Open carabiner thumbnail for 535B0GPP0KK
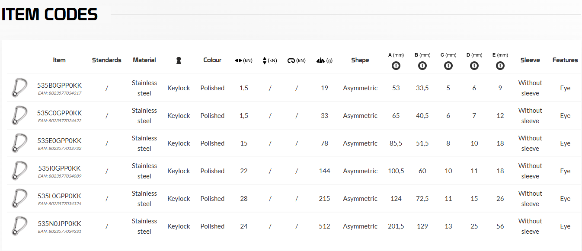Viewport: 582px width, 251px height. [19, 88]
